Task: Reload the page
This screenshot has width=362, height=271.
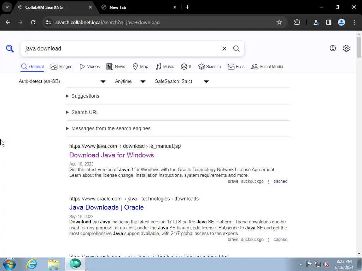Action: click(33, 22)
